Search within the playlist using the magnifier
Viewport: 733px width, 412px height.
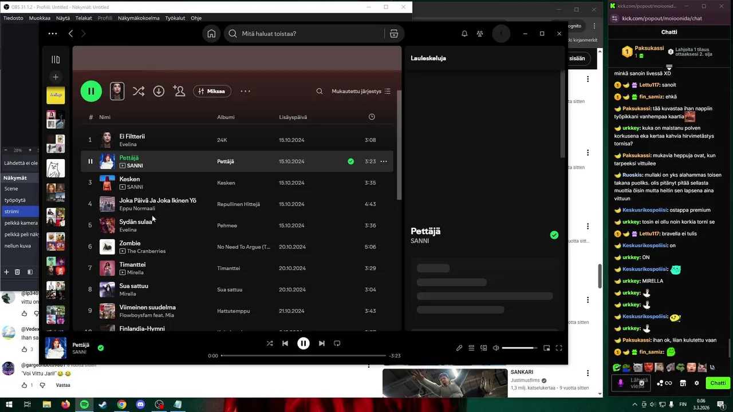click(320, 91)
